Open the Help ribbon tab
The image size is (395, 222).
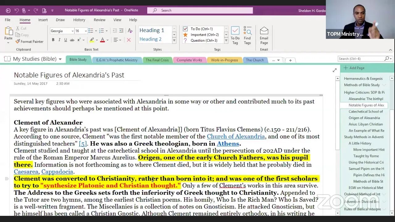133,20
